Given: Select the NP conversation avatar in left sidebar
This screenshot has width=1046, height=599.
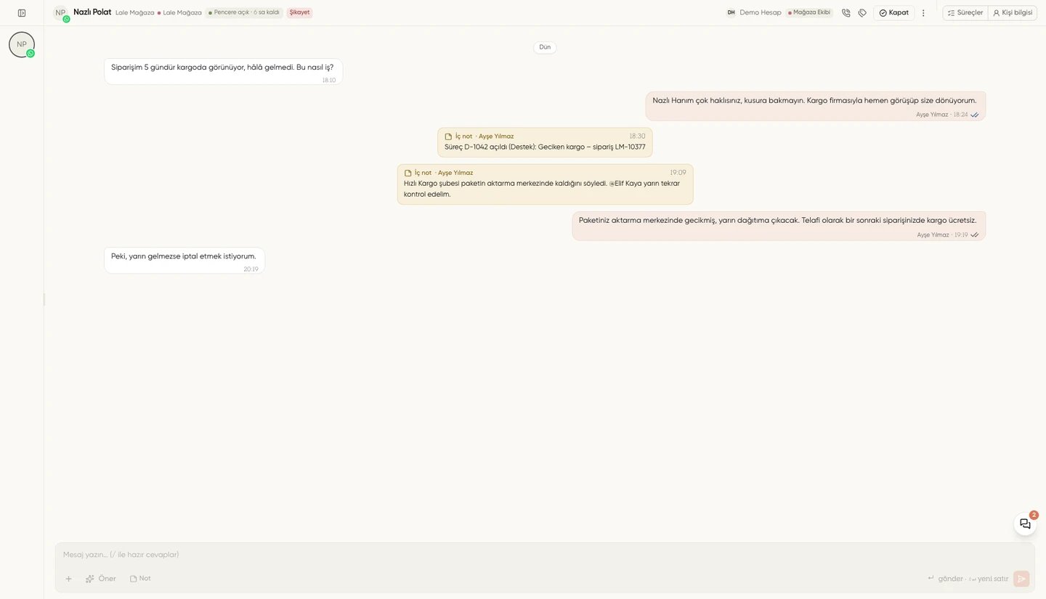Looking at the screenshot, I should tap(22, 45).
